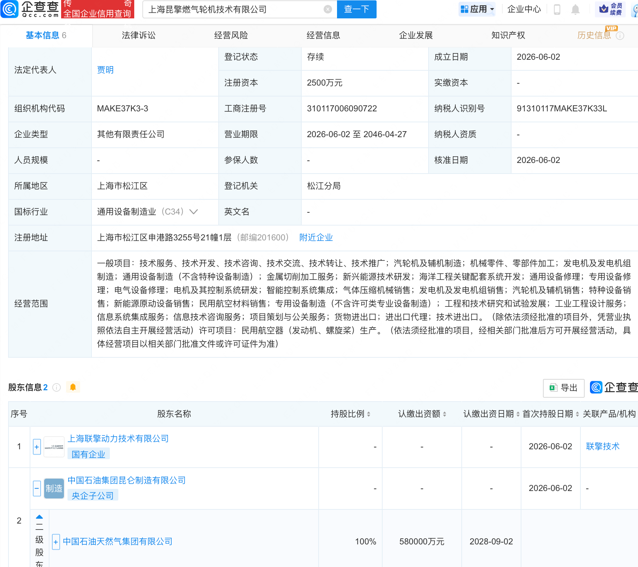The width and height of the screenshot is (638, 567).
Task: Switch to the 历史信息 tab
Action: (x=594, y=35)
